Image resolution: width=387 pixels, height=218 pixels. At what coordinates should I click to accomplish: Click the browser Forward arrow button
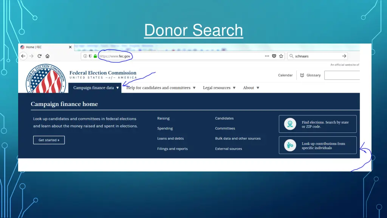pos(31,56)
